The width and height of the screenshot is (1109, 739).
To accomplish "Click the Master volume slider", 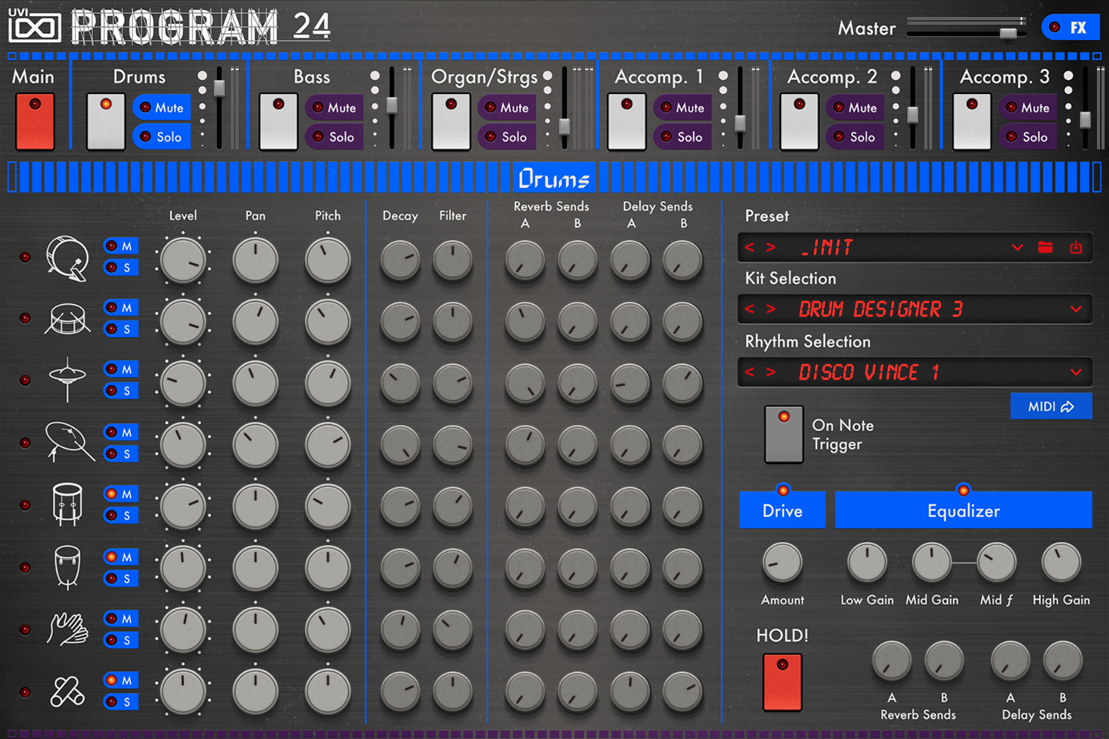I will click(1007, 32).
